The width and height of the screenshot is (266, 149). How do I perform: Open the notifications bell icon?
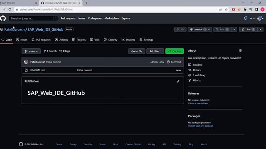(245, 18)
